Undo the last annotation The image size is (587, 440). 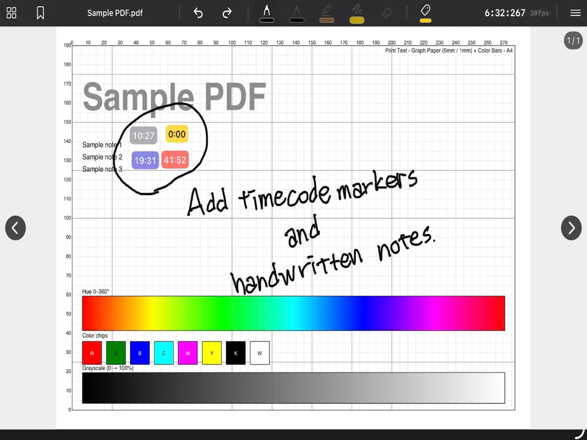coord(198,13)
